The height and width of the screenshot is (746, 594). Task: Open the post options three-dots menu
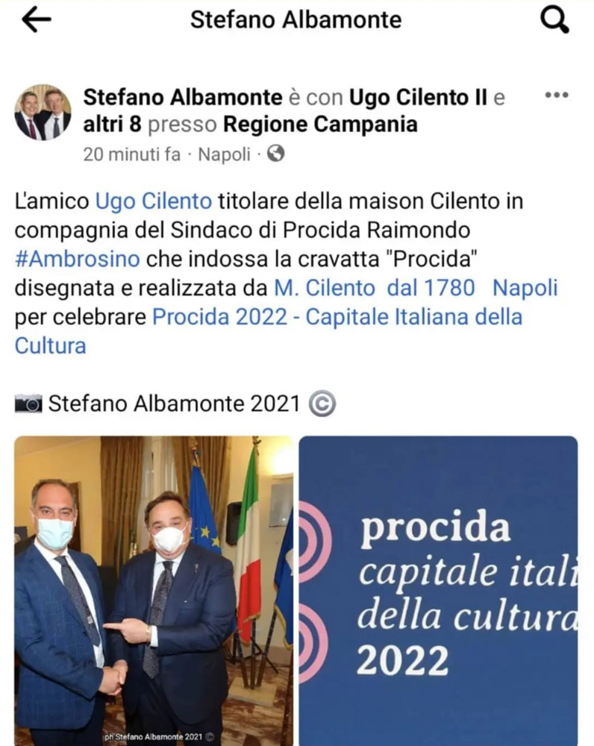point(557,95)
